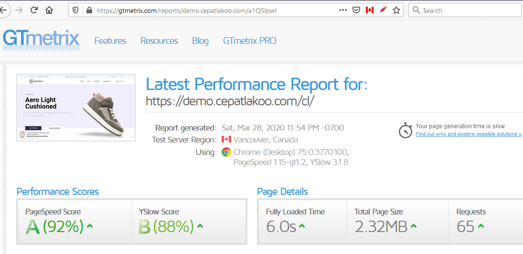
Task: Click the padlock site security icon
Action: 87,10
